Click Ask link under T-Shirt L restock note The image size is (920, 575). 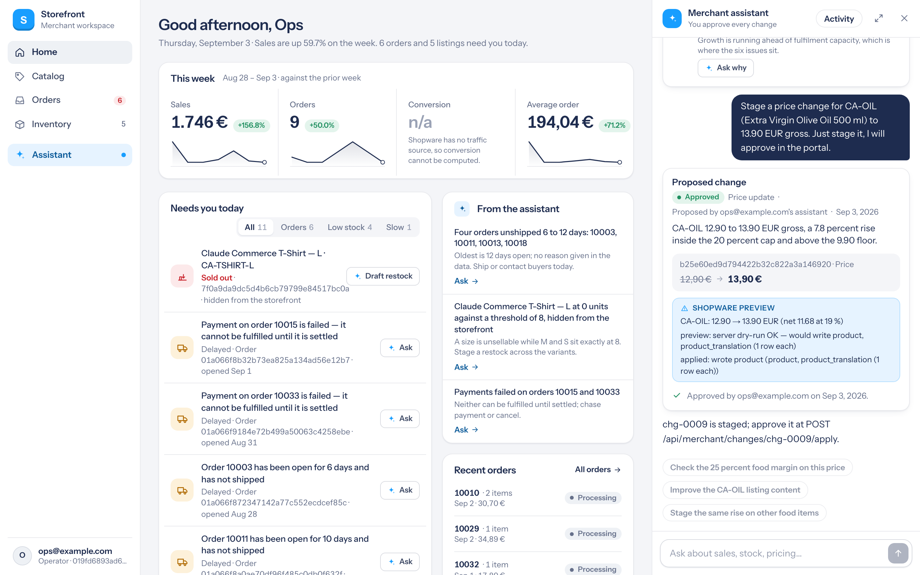466,367
